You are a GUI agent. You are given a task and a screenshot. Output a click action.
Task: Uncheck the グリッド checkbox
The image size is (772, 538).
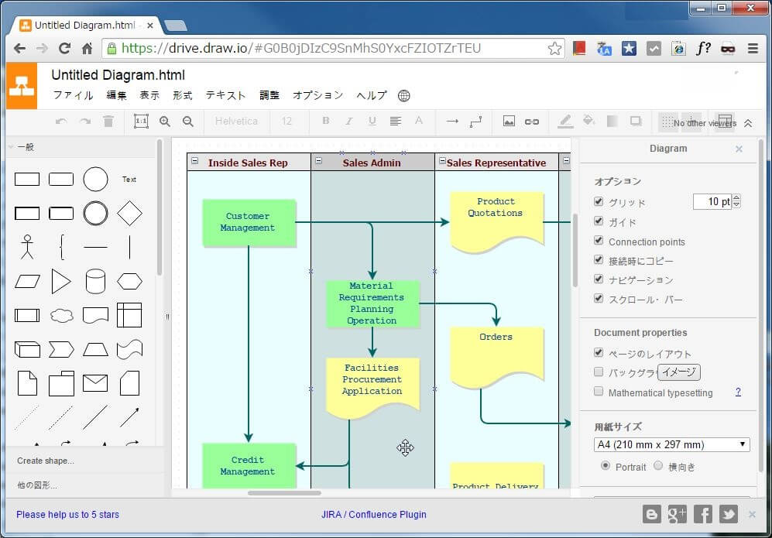(x=599, y=202)
